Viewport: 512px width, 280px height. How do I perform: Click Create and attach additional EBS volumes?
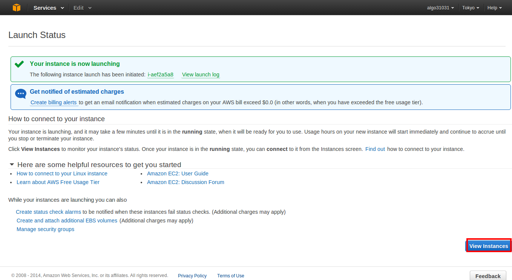67,221
